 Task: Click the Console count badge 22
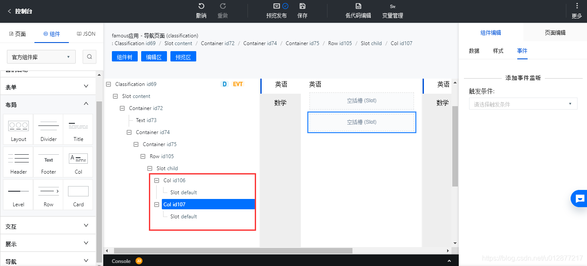[139, 261]
